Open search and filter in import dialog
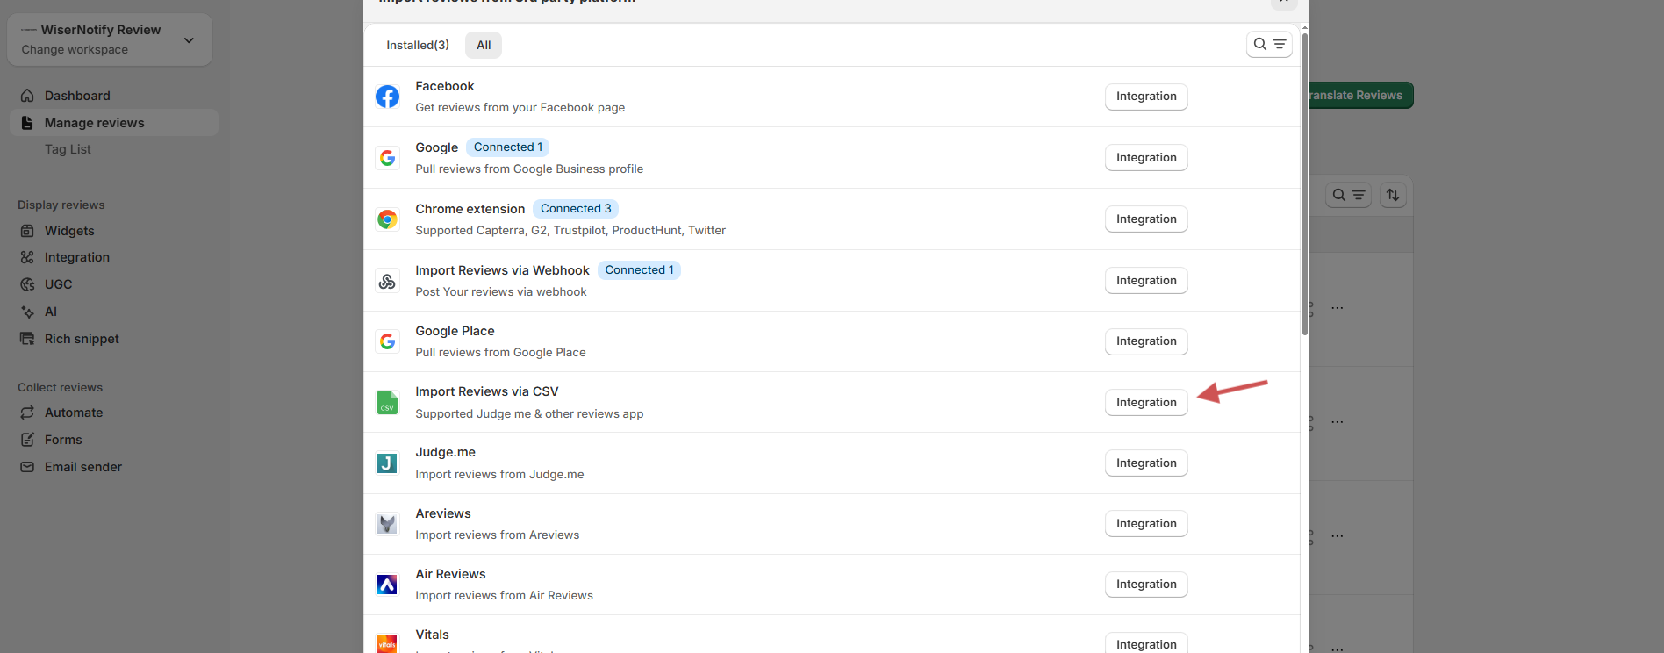Image resolution: width=1664 pixels, height=653 pixels. click(x=1269, y=45)
